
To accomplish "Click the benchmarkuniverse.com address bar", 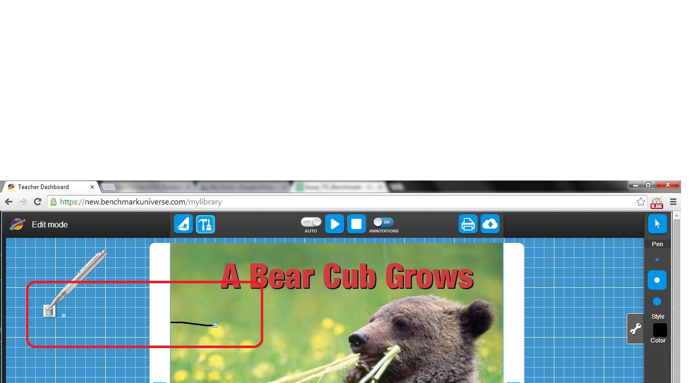I will [x=347, y=202].
